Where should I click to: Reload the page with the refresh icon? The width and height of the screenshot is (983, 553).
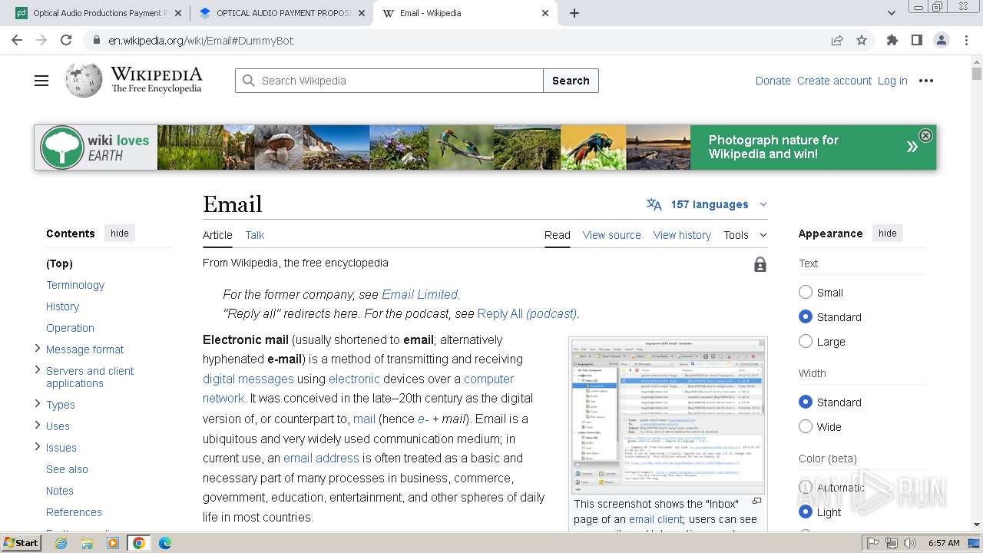point(66,40)
